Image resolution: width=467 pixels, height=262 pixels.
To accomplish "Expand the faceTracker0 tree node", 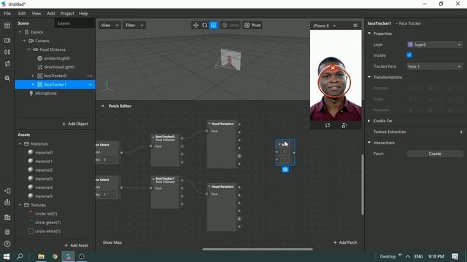I will pos(33,76).
